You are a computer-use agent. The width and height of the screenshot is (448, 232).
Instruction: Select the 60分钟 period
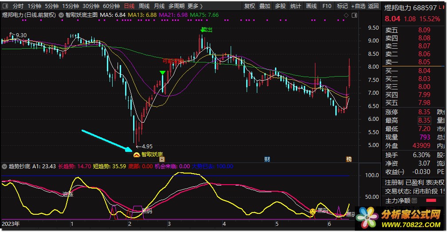click(111, 6)
